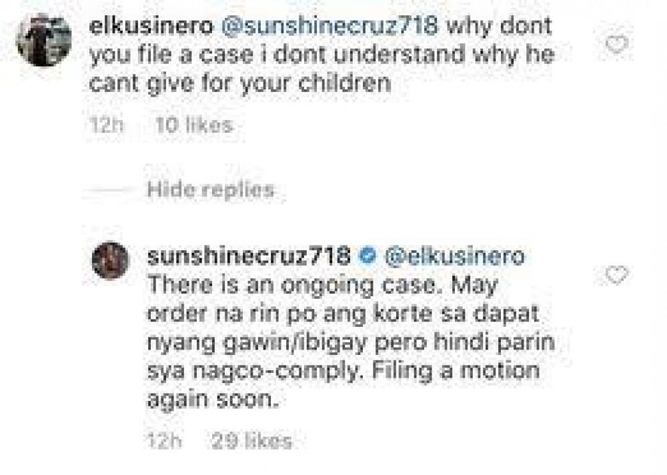Click the 12h timestamp under sunshinecruz718's reply

pos(164,442)
